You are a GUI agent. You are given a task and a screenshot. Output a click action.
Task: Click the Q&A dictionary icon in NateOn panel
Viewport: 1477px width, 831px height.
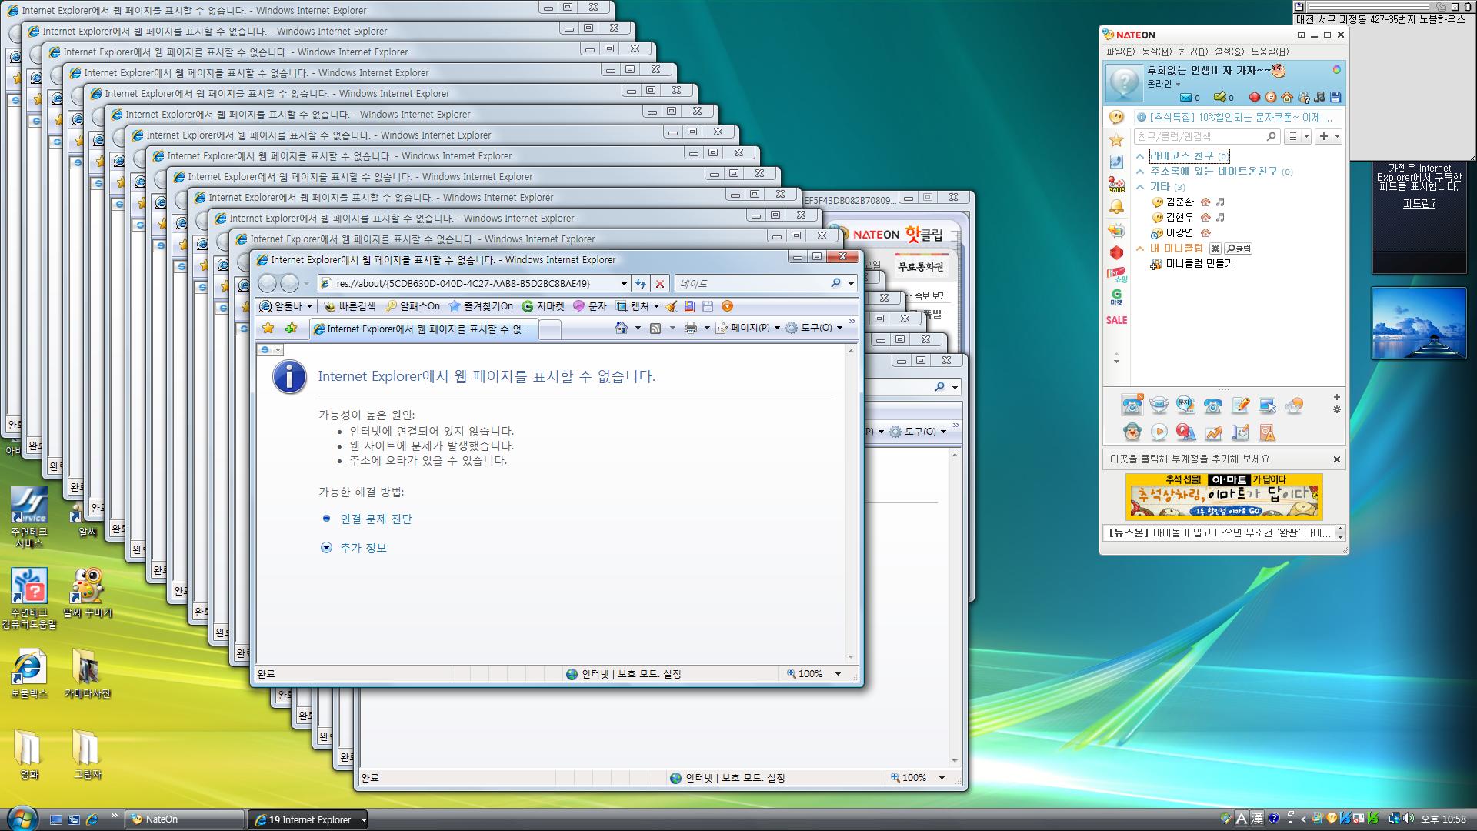tap(1185, 432)
